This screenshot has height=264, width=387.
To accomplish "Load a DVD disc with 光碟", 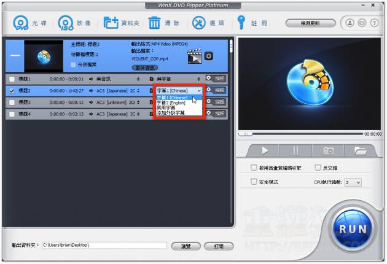I will [x=29, y=23].
